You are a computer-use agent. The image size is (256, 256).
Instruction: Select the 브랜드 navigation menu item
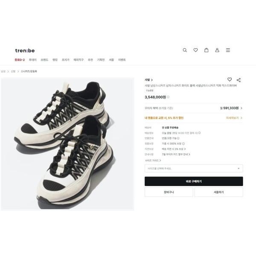tap(44, 60)
